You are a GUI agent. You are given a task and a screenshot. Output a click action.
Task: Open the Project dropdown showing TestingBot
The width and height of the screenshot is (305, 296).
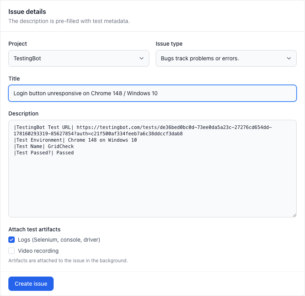click(79, 58)
